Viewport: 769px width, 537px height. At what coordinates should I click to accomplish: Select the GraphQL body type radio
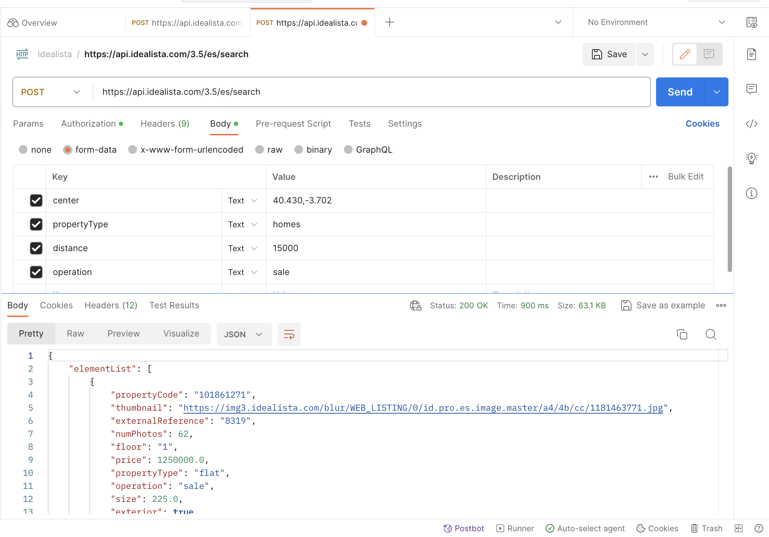pos(348,150)
